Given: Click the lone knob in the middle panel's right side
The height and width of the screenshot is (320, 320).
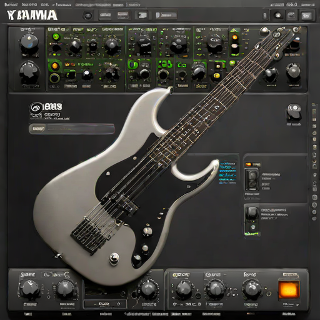Looking at the screenshot, I should click(294, 112).
